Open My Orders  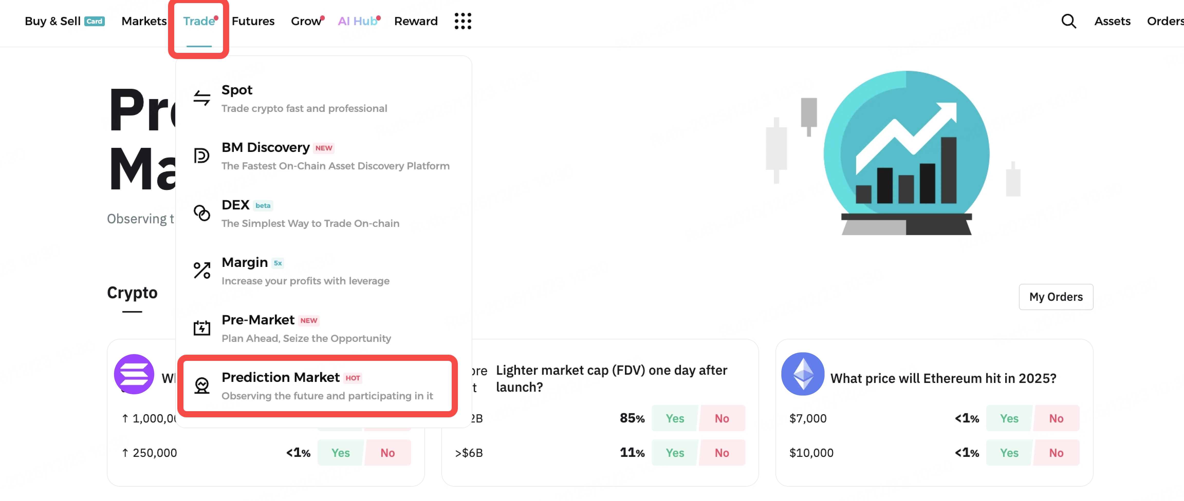(x=1056, y=297)
